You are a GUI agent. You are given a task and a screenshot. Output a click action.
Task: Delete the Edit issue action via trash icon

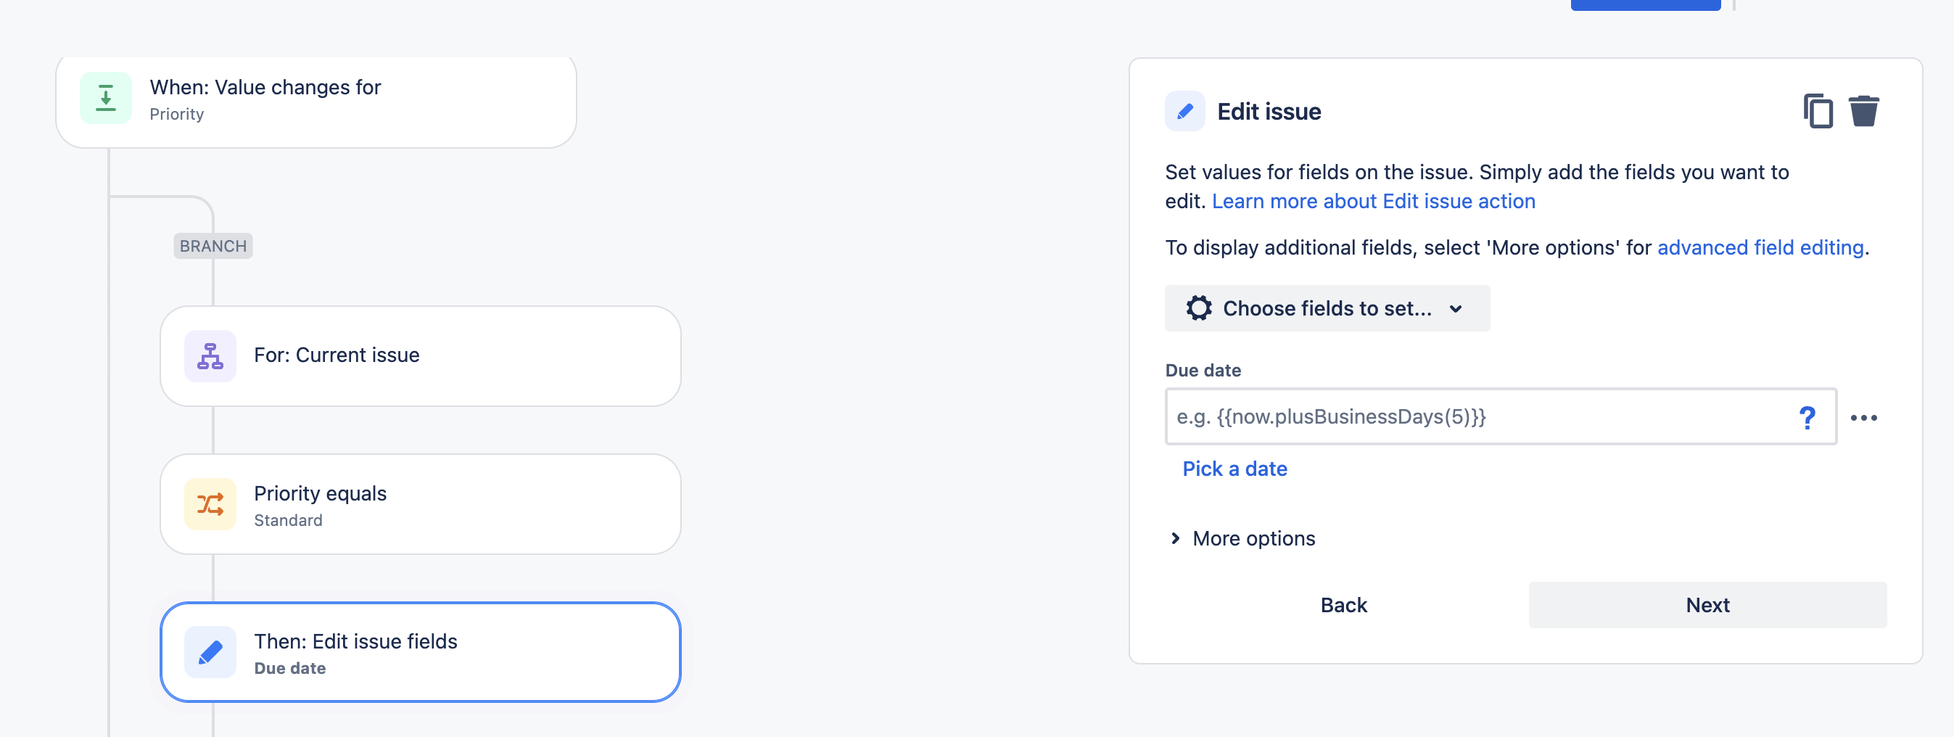pos(1864,110)
